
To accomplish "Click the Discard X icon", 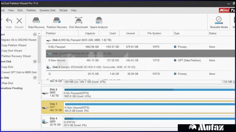I will coord(19,21).
